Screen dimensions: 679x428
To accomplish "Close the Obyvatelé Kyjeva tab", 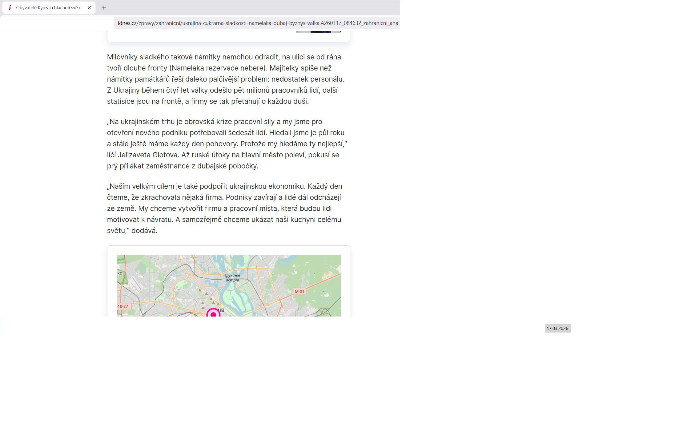I will pyautogui.click(x=89, y=8).
